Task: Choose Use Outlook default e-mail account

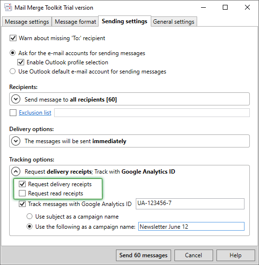Action: pyautogui.click(x=13, y=71)
